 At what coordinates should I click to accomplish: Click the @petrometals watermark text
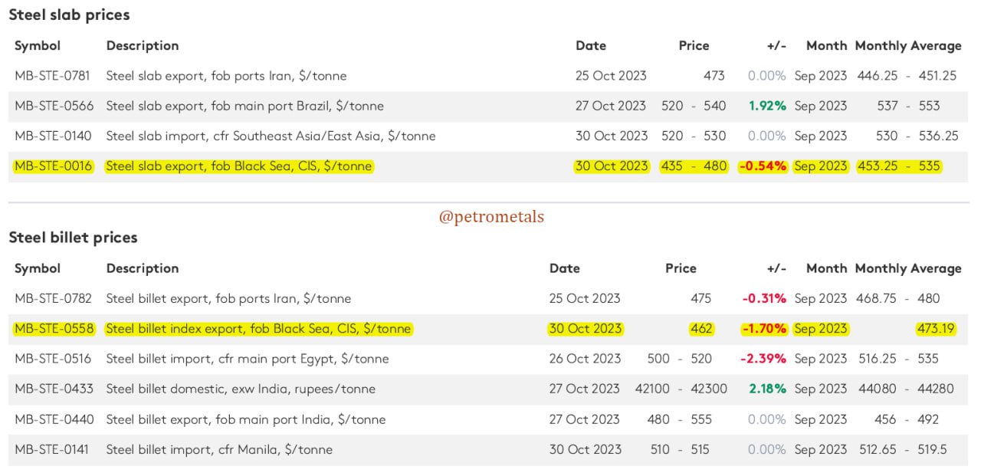(x=491, y=217)
